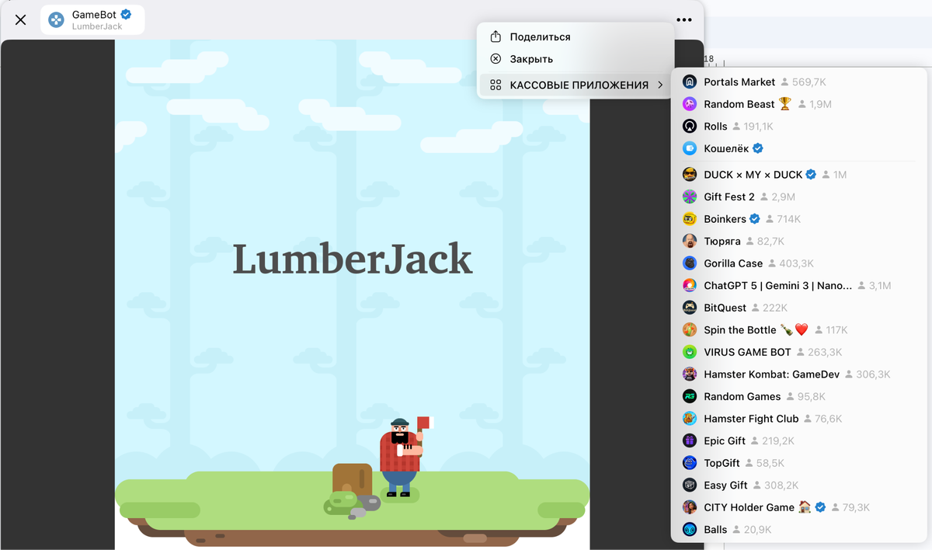This screenshot has width=932, height=550.
Task: Click the share icon in the menu
Action: click(496, 37)
